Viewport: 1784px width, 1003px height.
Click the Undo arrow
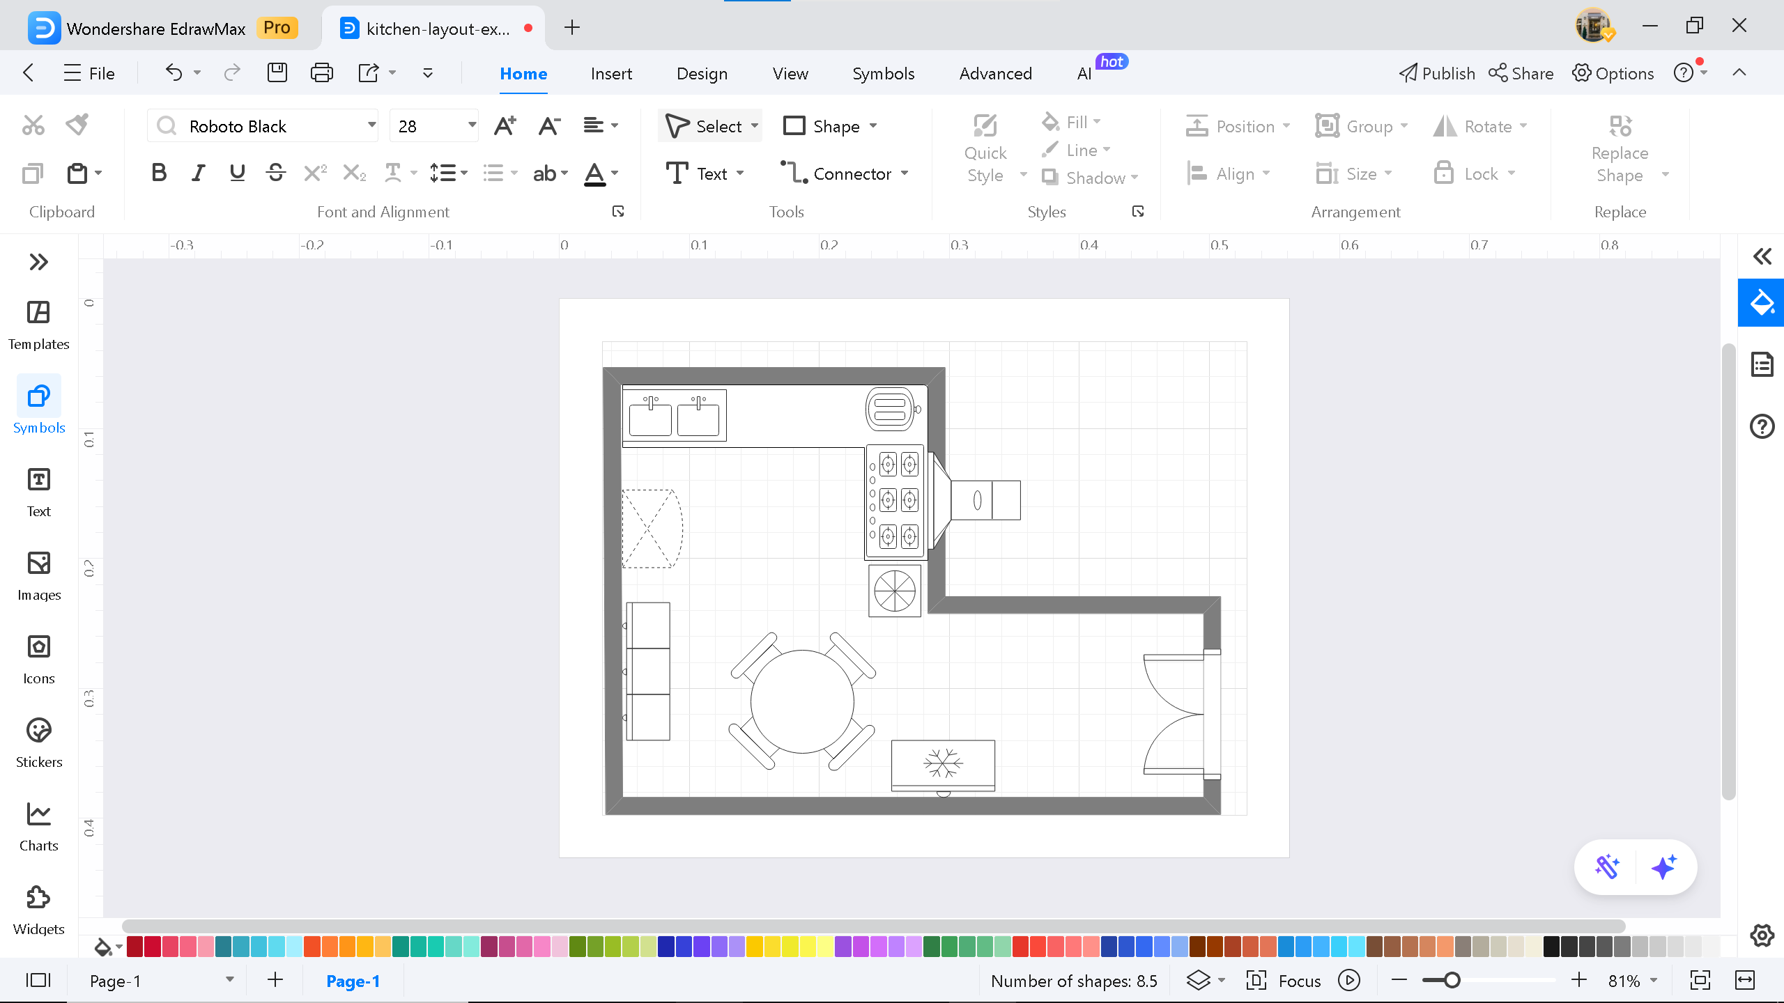click(174, 72)
